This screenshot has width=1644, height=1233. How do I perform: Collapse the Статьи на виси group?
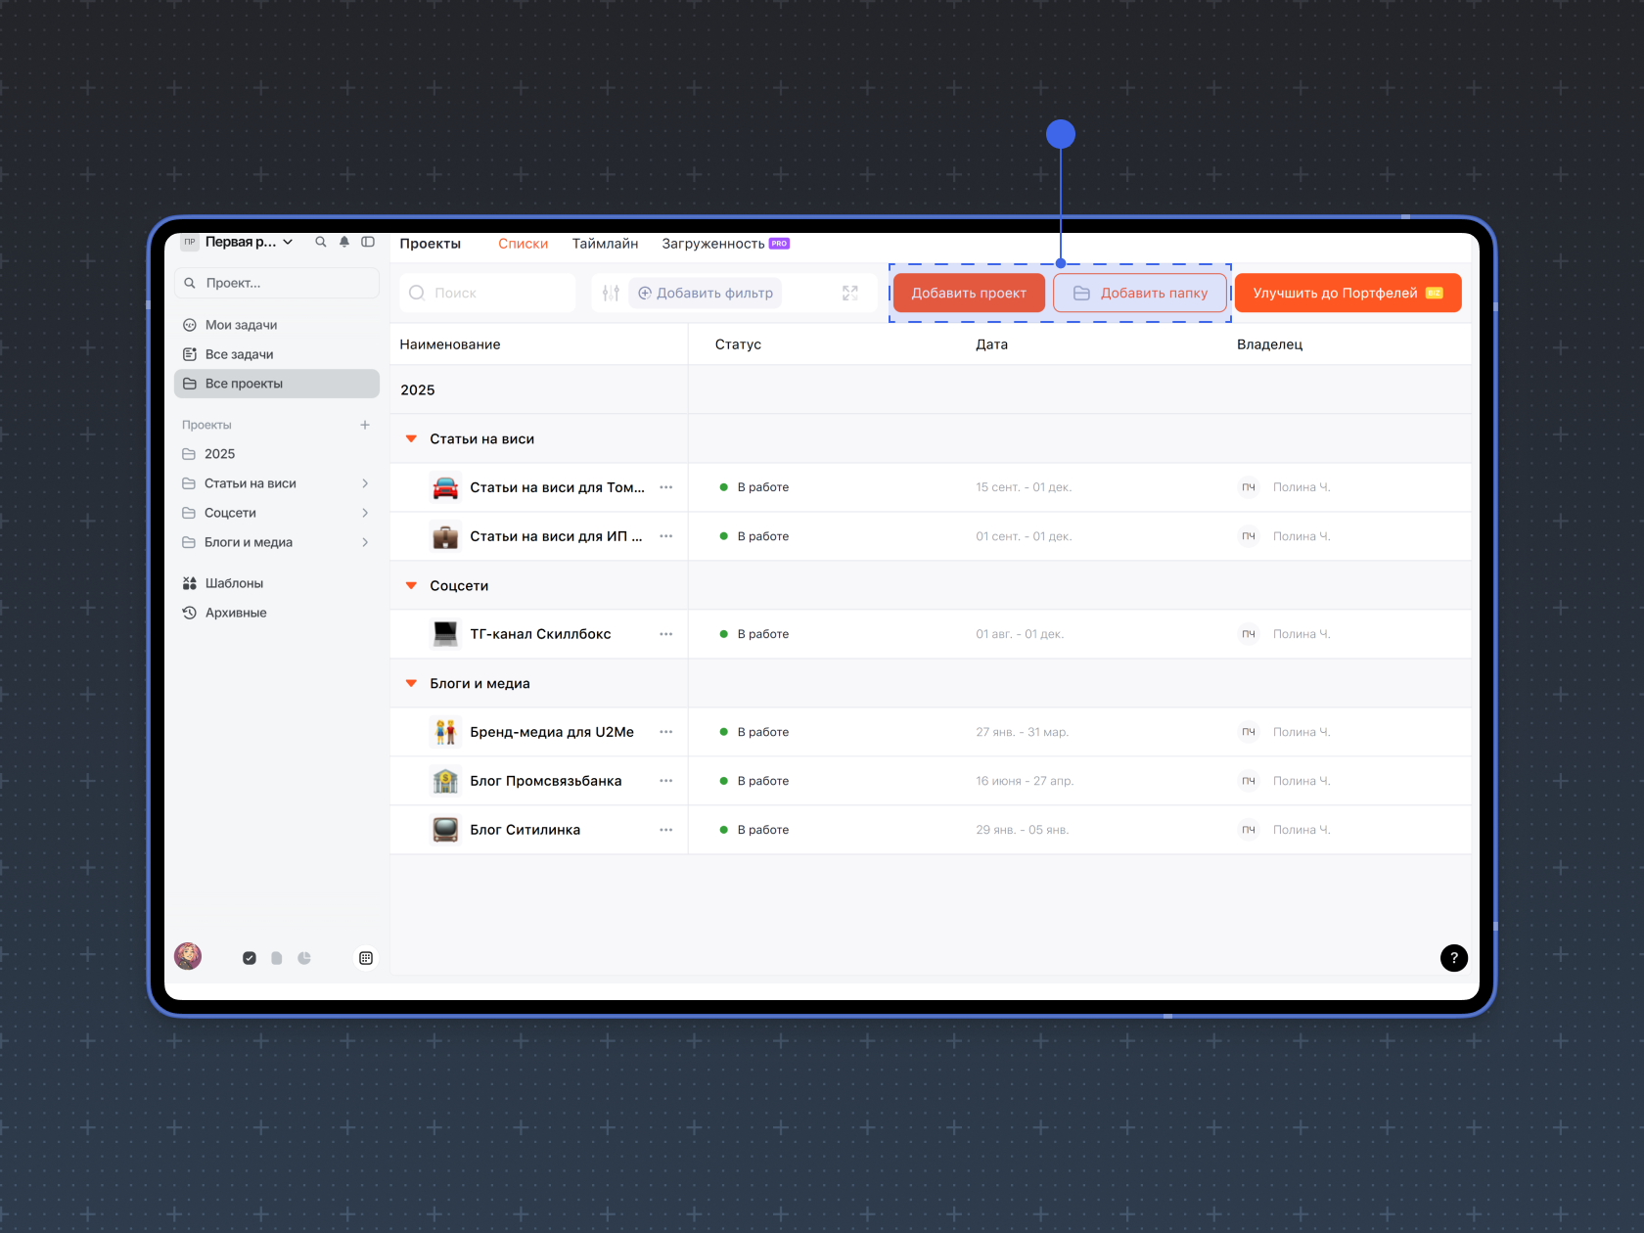point(411,439)
